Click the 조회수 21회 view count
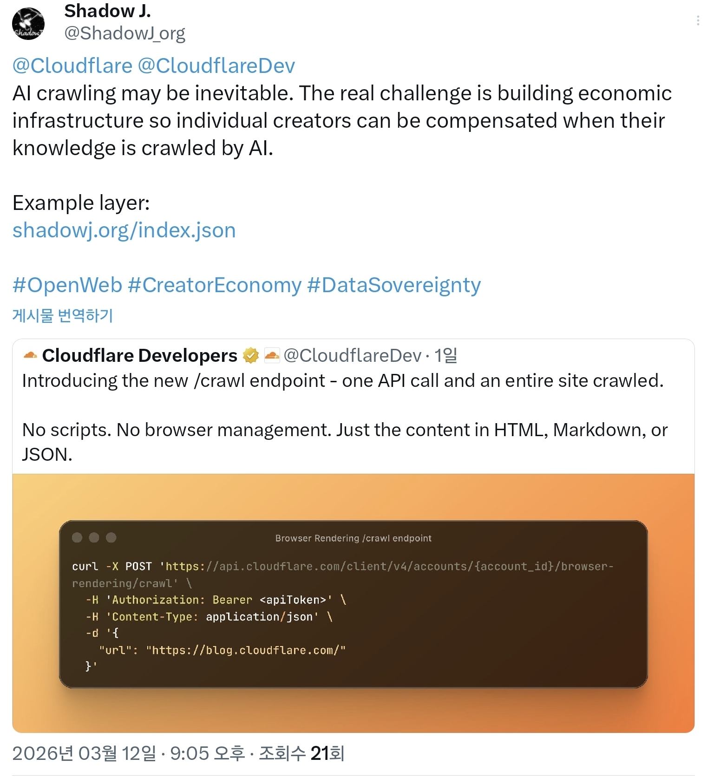The height and width of the screenshot is (778, 707). click(301, 753)
